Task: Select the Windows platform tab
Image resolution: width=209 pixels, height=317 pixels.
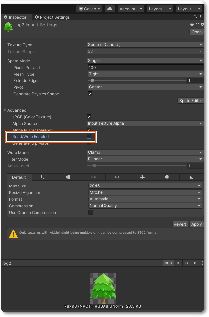Action: [x=68, y=177]
